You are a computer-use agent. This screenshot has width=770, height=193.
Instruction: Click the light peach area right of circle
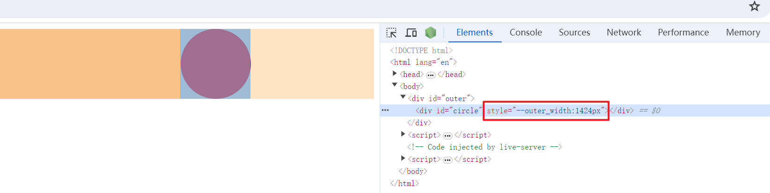312,64
